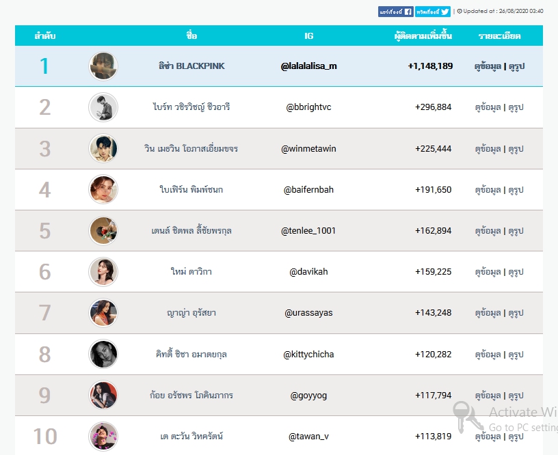Viewport: 558px width, 455px height.
Task: Click the IG handle @lalalalisa_m
Action: tap(308, 66)
